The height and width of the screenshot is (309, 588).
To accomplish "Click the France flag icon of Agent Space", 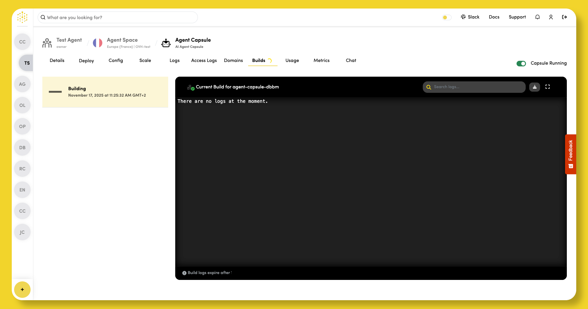I will 98,43.
